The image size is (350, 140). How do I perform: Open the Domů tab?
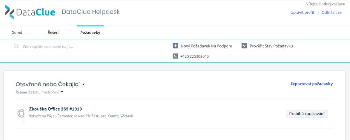pos(17,33)
